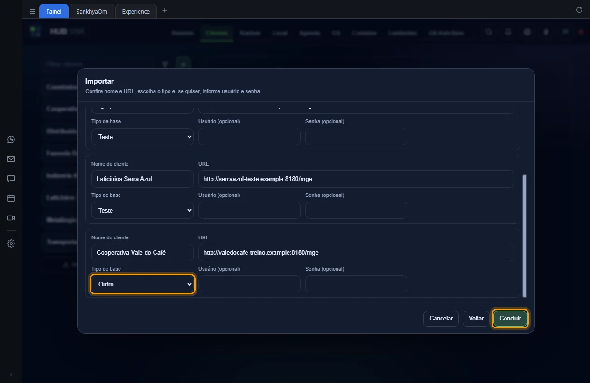This screenshot has width=590, height=383.
Task: Click the Cancelar button
Action: tap(441, 319)
